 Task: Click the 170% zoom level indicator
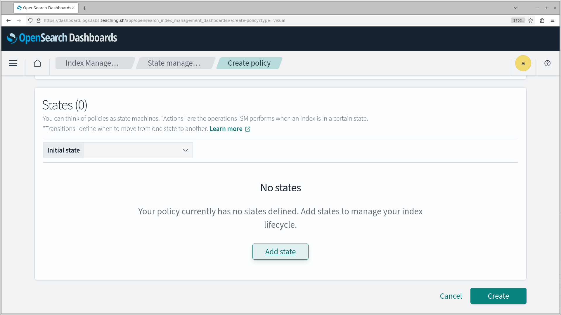click(x=518, y=20)
